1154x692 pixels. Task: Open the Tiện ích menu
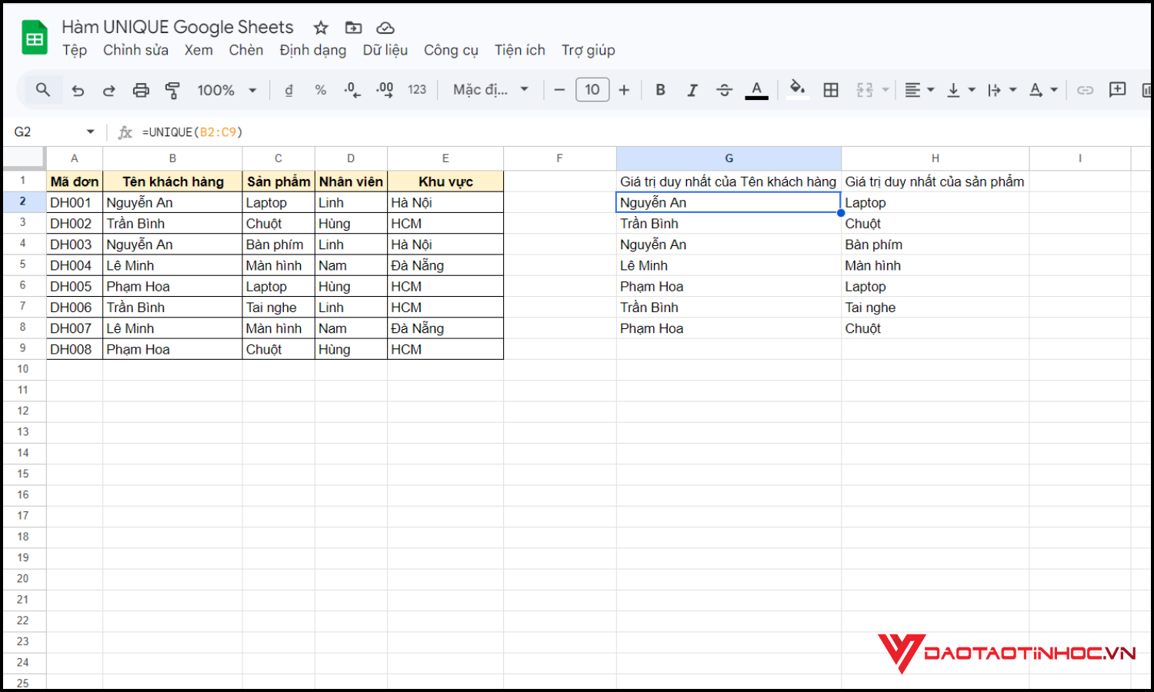point(520,50)
